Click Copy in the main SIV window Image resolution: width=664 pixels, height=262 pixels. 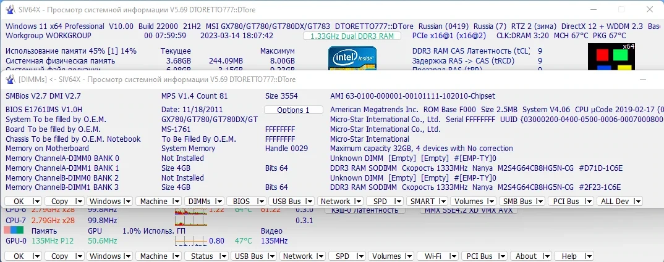pos(60,256)
